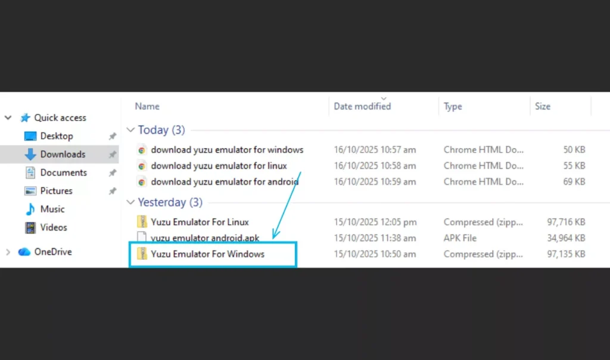This screenshot has height=360, width=610.
Task: Unpin Desktop using its pin icon
Action: pos(112,136)
